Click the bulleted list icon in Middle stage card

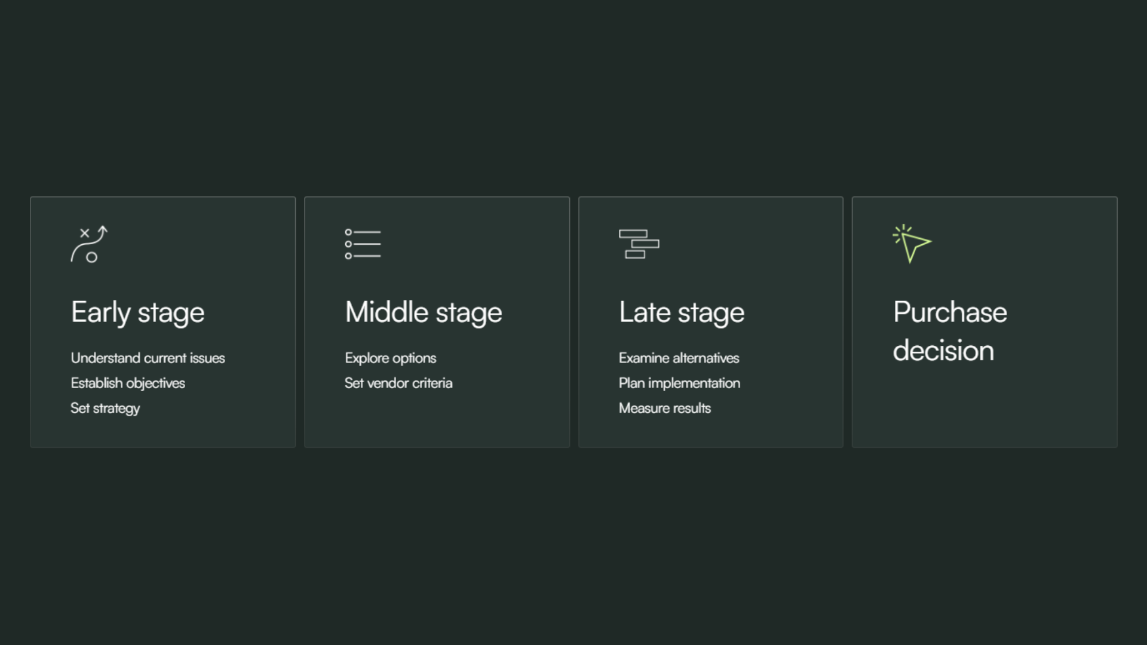(x=363, y=244)
